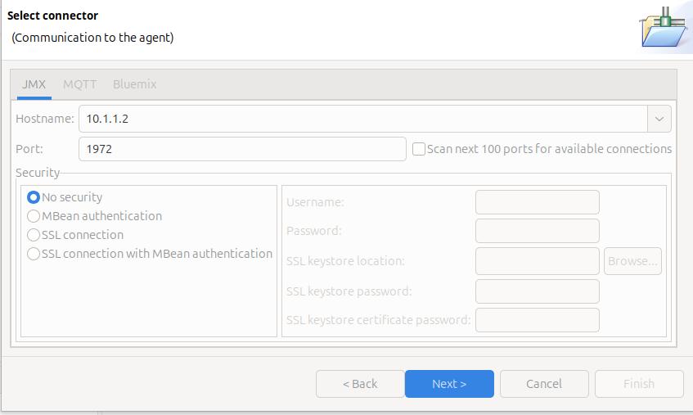The image size is (693, 415).
Task: Choose MBean authentication option
Action: 34,216
